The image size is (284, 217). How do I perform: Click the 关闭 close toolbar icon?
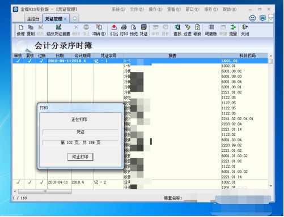245,30
